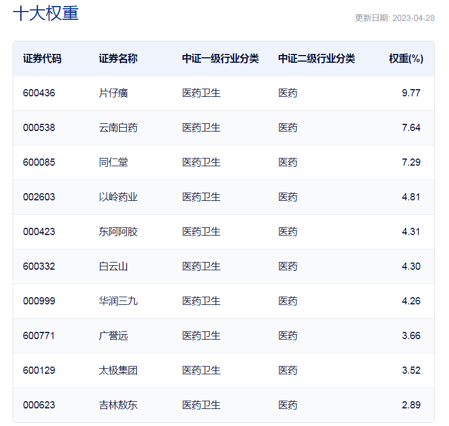Click the weight value 9.77
The image size is (449, 426).
click(x=411, y=93)
